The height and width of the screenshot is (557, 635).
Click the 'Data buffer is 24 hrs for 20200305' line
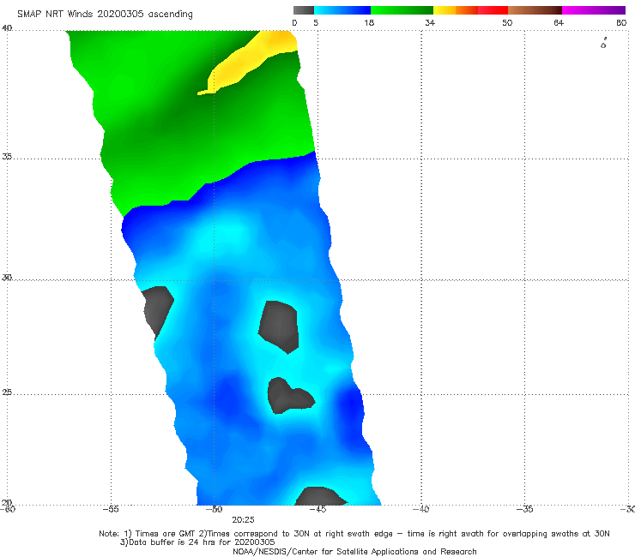coord(197,542)
